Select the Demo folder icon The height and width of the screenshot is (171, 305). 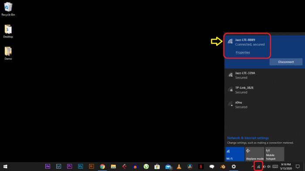click(8, 54)
